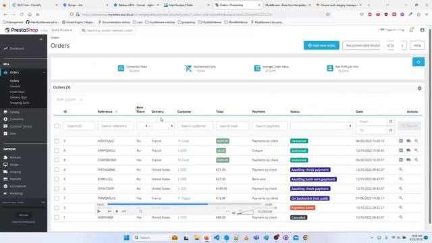Select all orders with the header checkbox

pyautogui.click(x=57, y=126)
